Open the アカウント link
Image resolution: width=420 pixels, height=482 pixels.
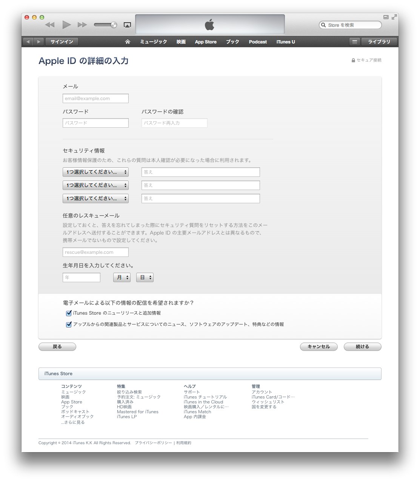pyautogui.click(x=262, y=392)
